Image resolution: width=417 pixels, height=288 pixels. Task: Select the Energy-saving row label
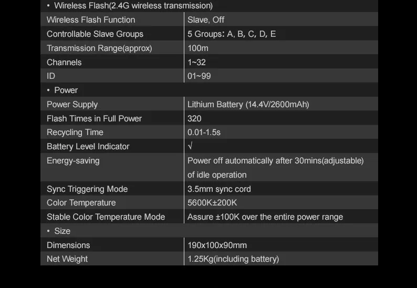click(73, 160)
